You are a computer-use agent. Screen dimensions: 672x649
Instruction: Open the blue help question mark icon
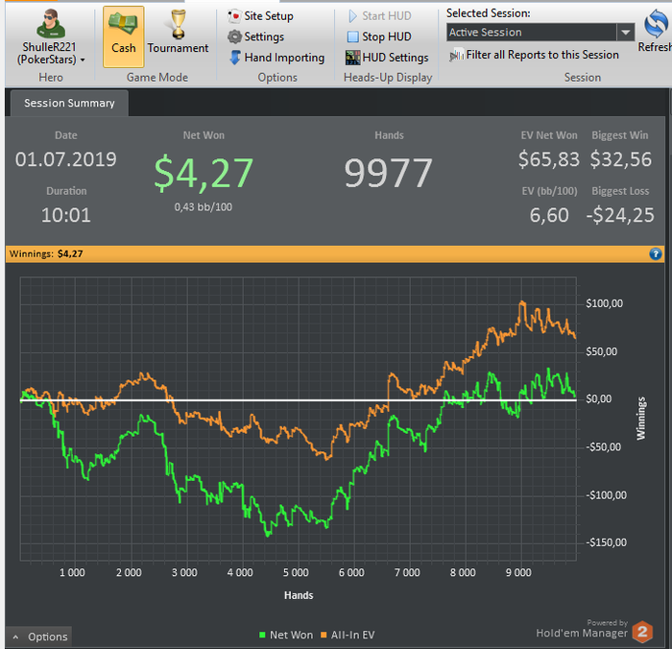(656, 253)
